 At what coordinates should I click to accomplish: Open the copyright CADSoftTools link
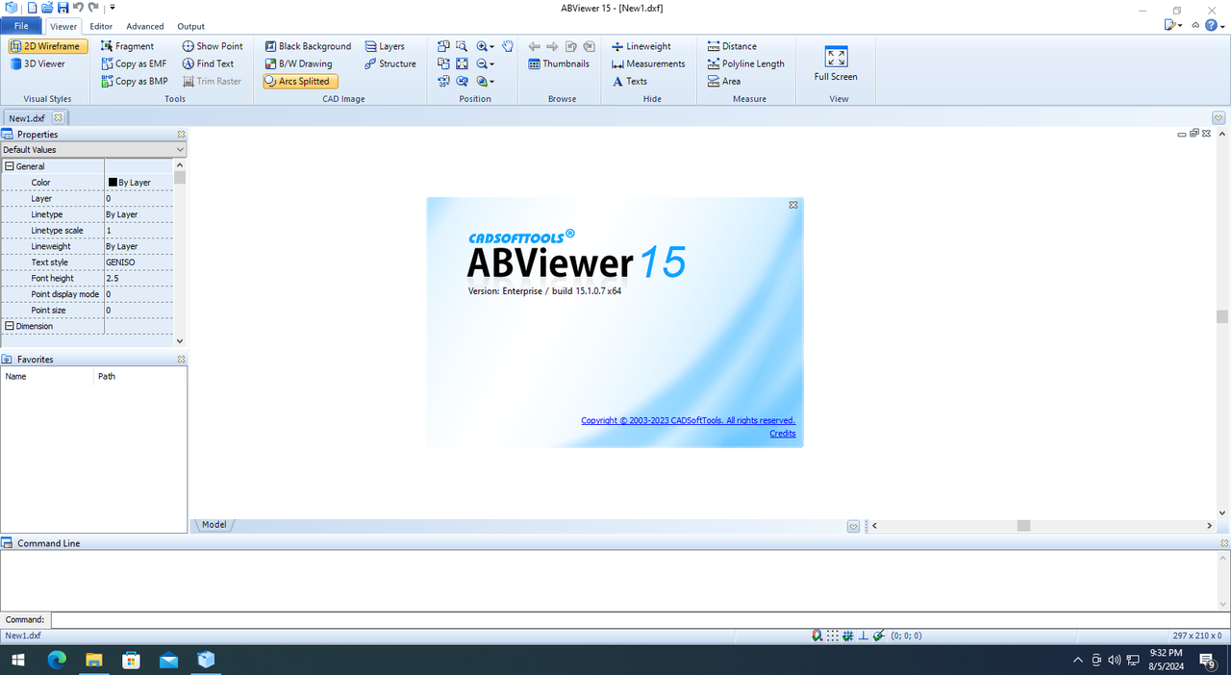(x=688, y=420)
